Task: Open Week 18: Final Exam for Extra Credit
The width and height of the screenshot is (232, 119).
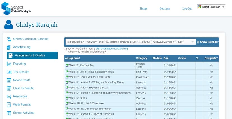Action: click(x=89, y=77)
